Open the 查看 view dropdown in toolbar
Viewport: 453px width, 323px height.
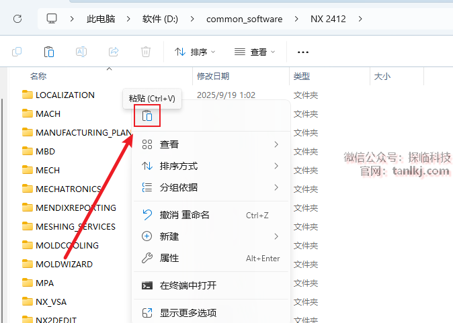255,52
